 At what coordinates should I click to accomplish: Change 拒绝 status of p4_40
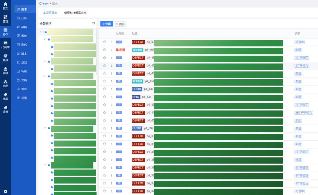(298, 121)
